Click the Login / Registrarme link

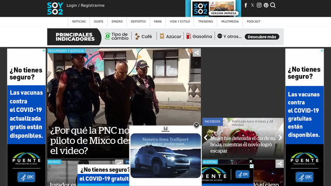[85, 5]
